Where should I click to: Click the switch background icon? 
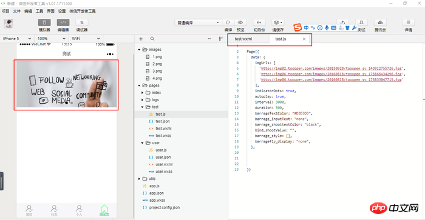pos(259,22)
